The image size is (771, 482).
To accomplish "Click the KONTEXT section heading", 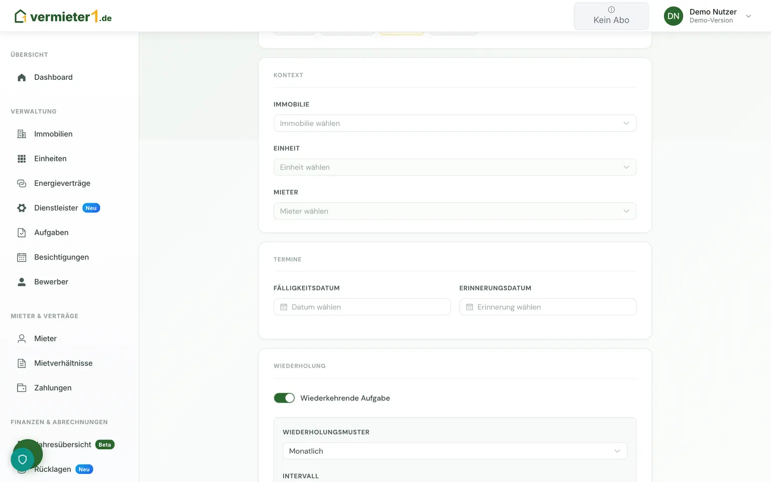I will pyautogui.click(x=288, y=75).
